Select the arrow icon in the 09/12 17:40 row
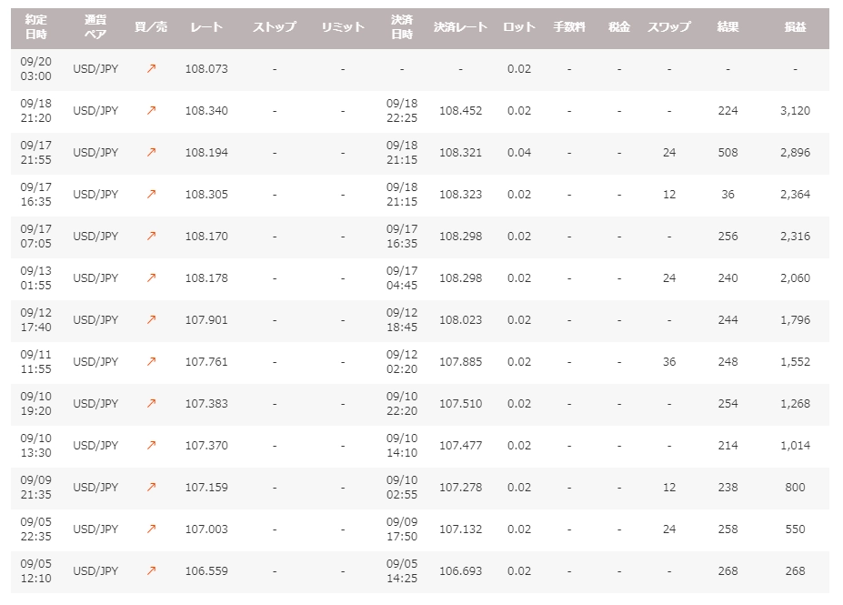This screenshot has height=605, width=843. coord(151,319)
